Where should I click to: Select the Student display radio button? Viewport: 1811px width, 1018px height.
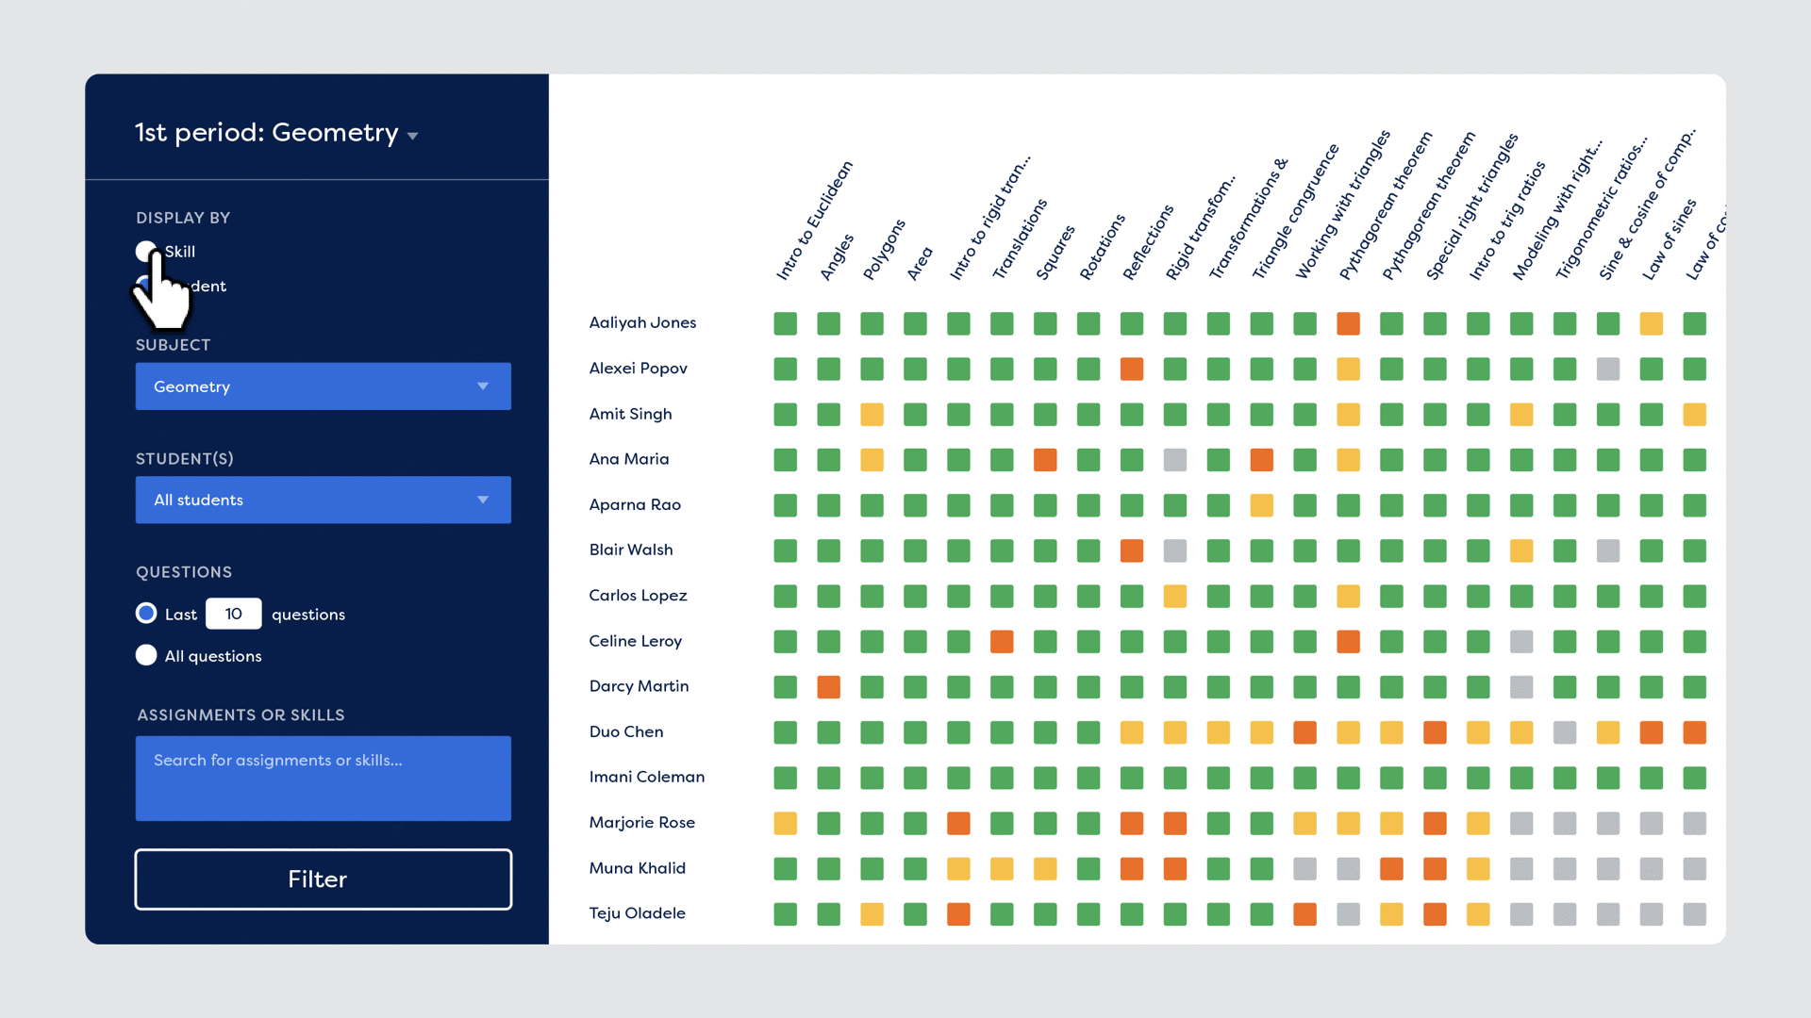[145, 285]
